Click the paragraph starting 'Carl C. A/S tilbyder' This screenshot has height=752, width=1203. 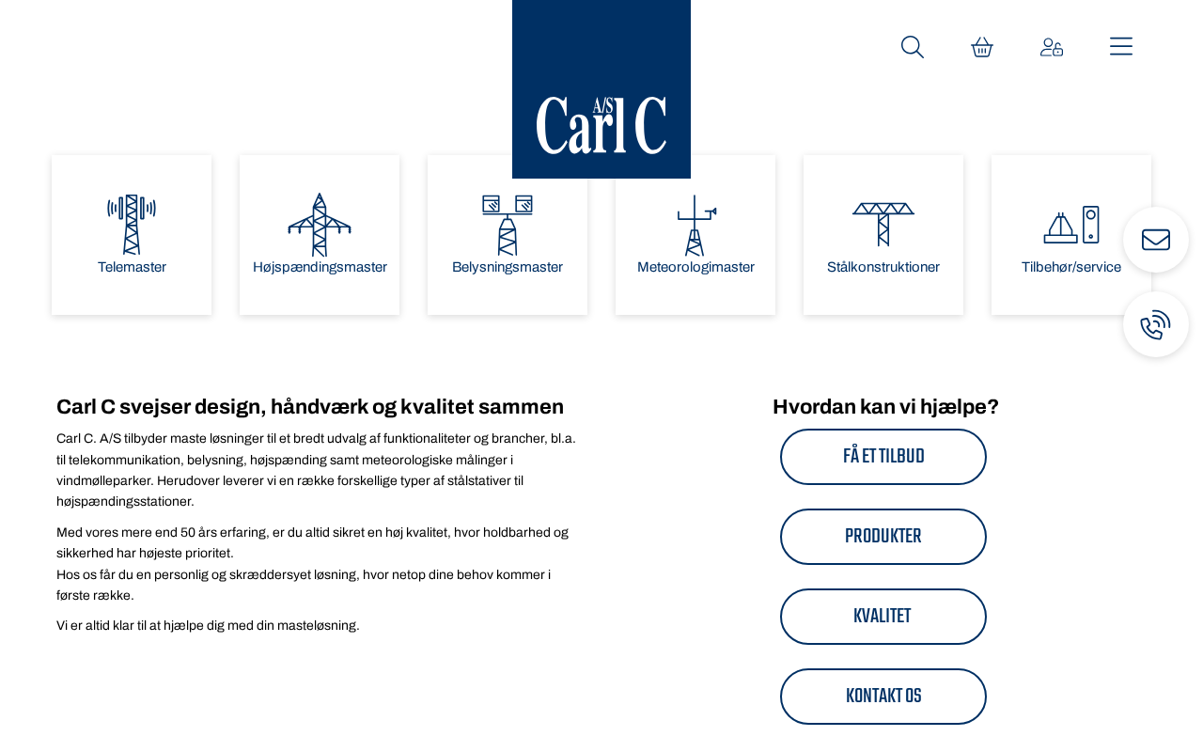(317, 470)
